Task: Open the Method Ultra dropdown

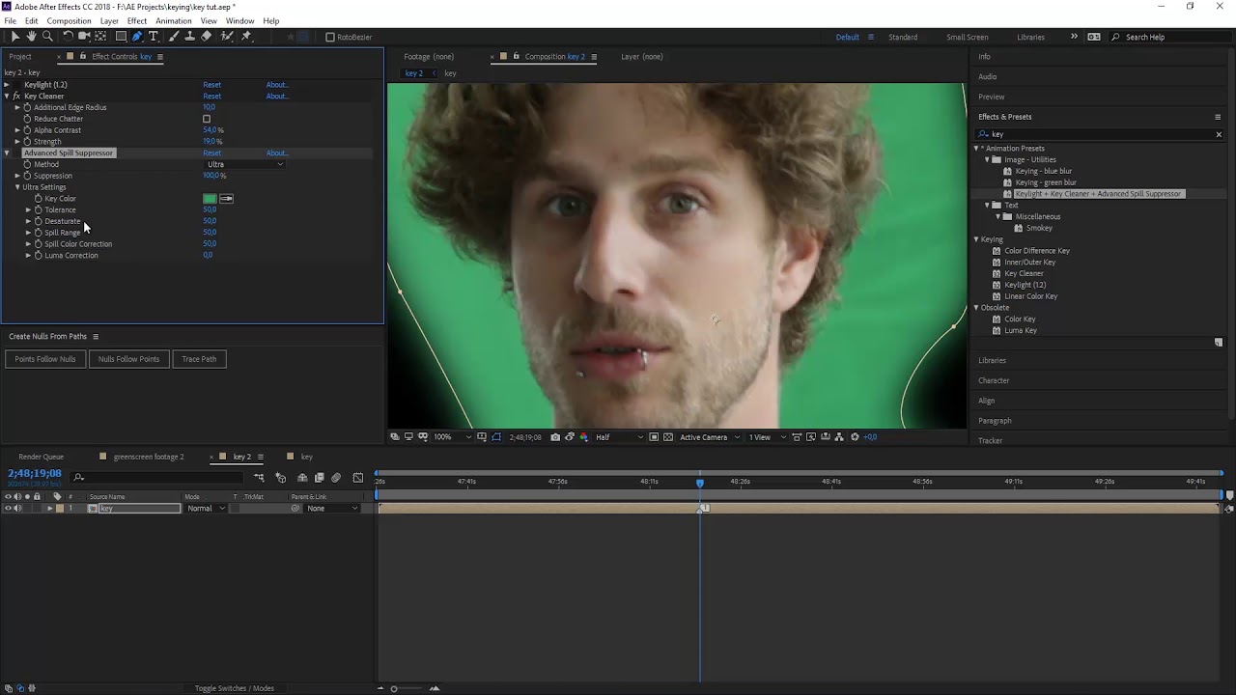Action: click(x=244, y=164)
